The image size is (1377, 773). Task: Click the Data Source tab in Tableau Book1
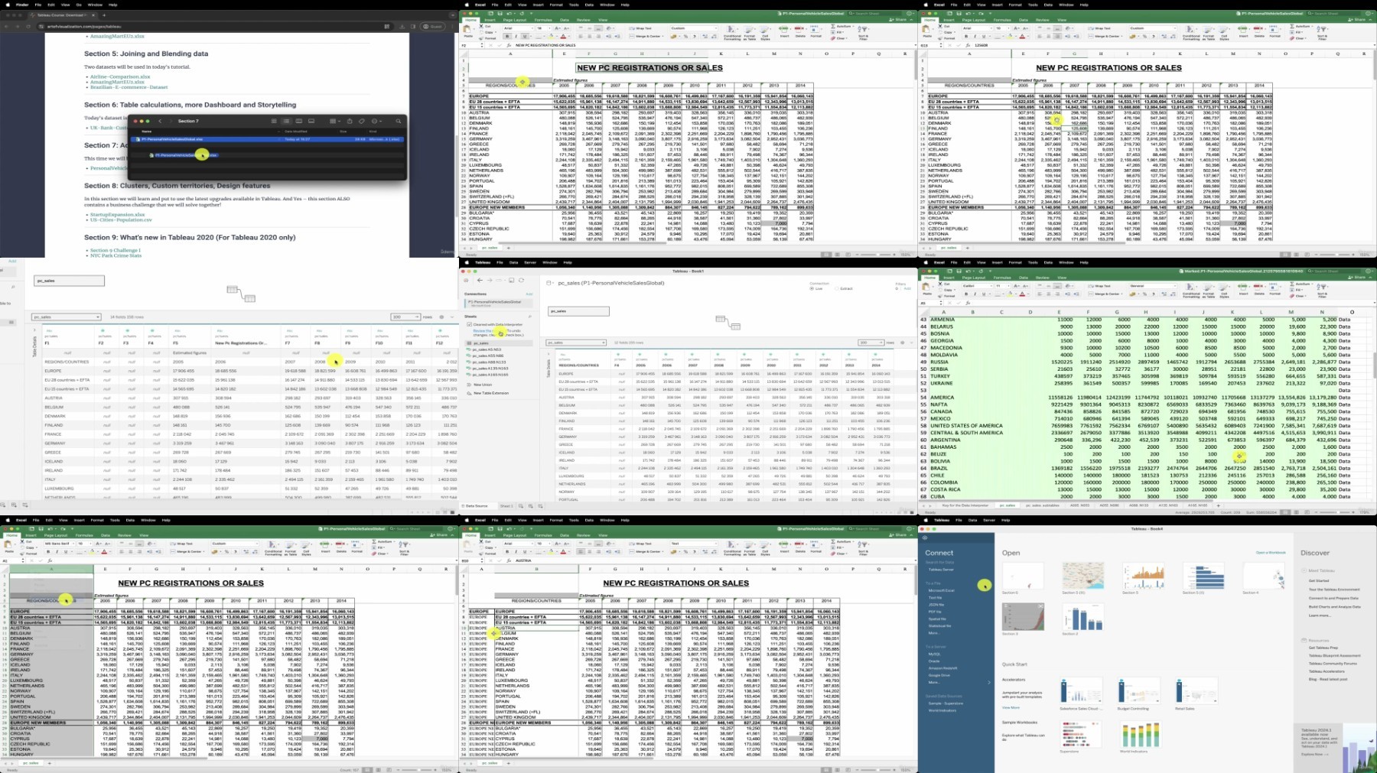click(x=477, y=506)
